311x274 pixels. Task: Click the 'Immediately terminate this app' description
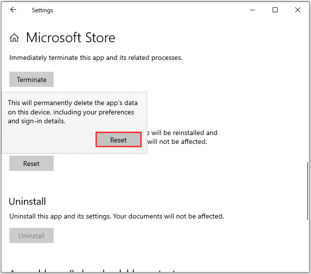(x=96, y=57)
